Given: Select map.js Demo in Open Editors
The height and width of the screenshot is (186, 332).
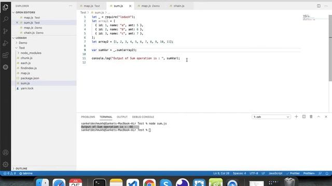Looking at the screenshot, I should [33, 27].
